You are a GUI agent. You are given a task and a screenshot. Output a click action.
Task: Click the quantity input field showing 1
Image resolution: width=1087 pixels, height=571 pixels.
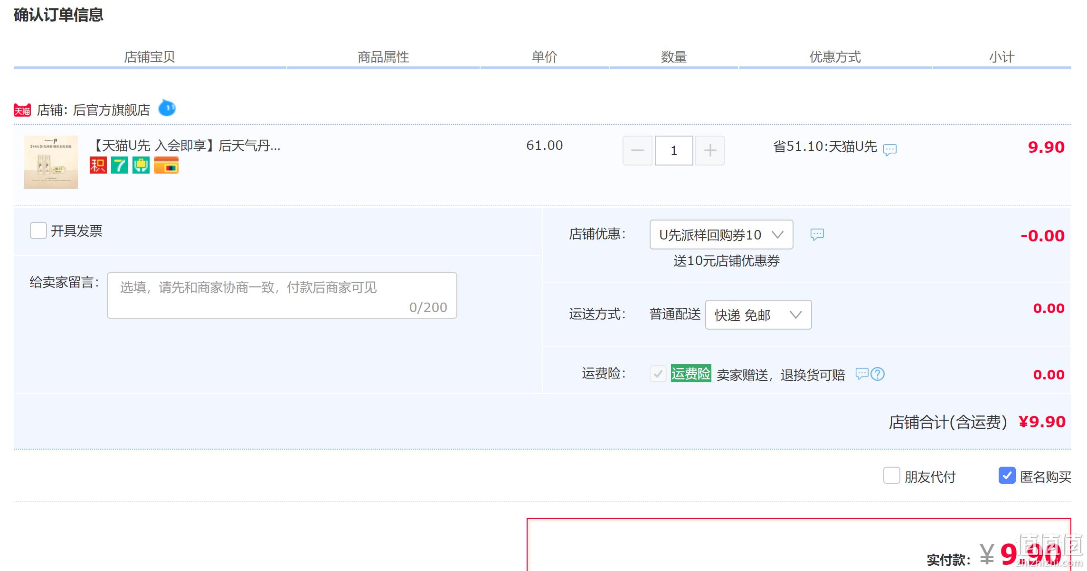coord(674,150)
